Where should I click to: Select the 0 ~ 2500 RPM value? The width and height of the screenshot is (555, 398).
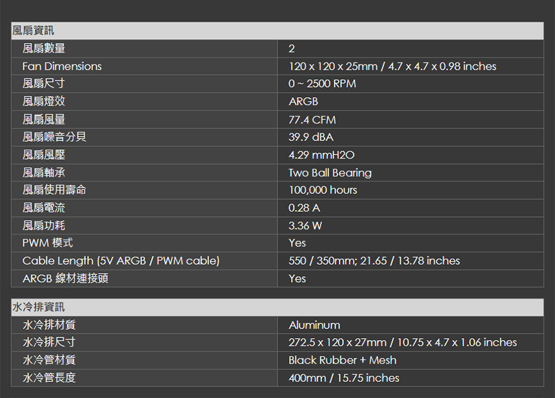pyautogui.click(x=322, y=84)
